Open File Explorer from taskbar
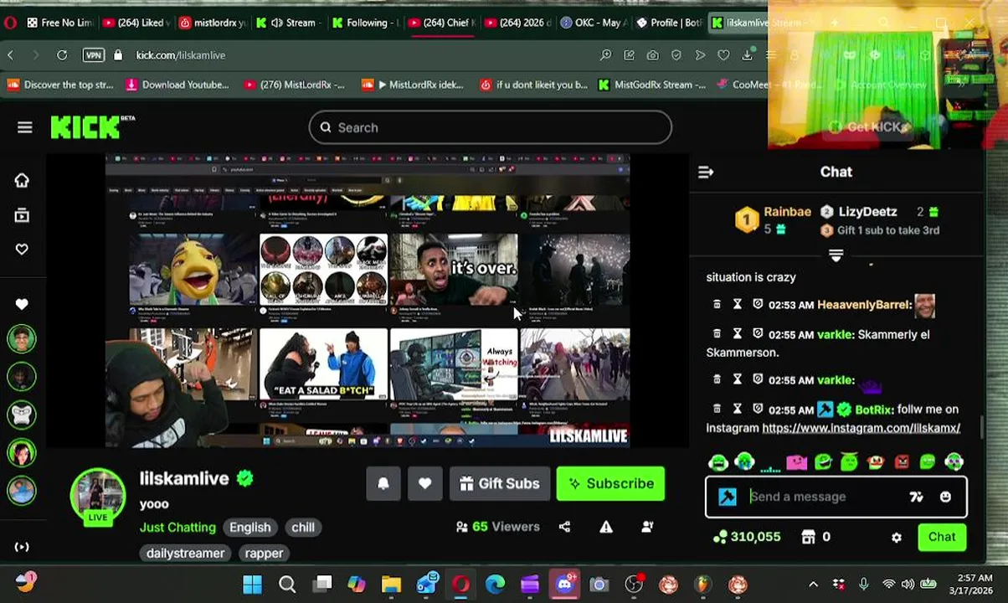Image resolution: width=1008 pixels, height=603 pixels. [x=391, y=585]
